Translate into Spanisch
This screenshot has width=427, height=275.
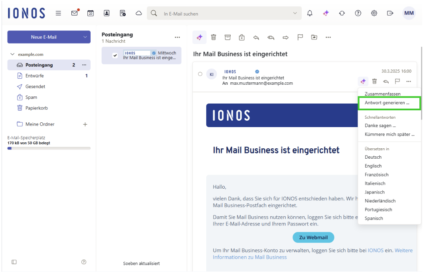[374, 218]
